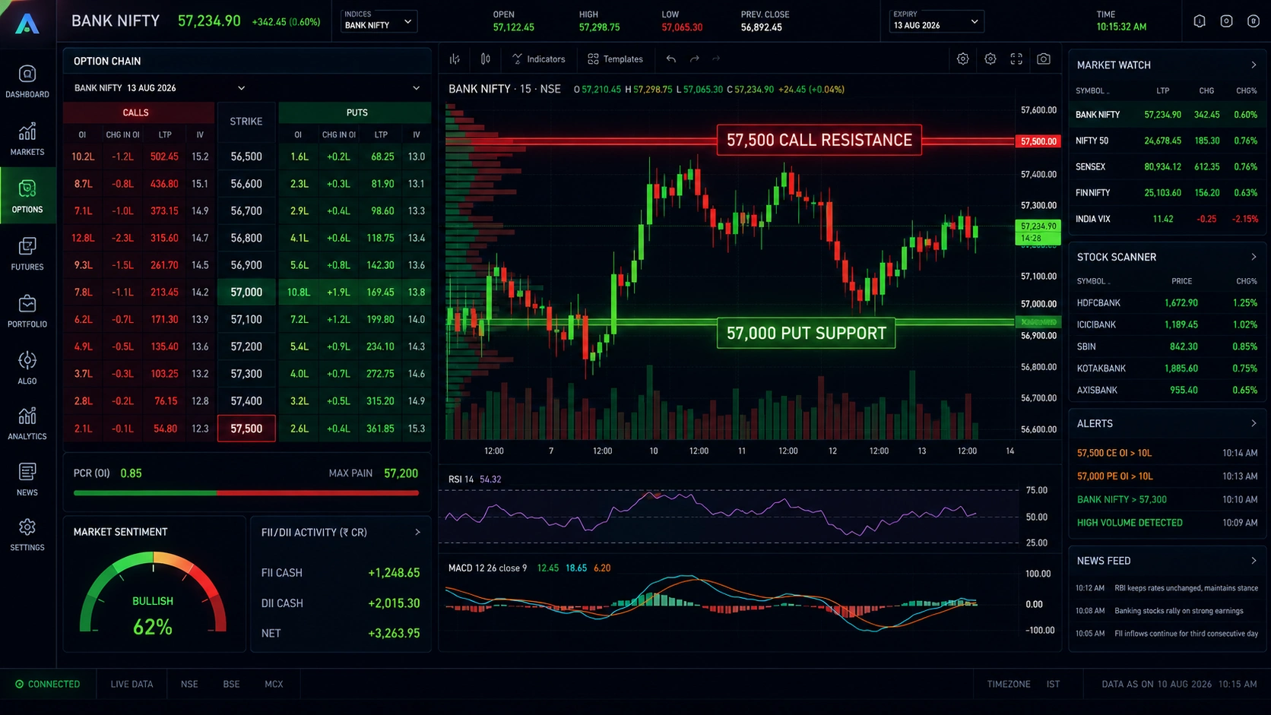
Task: Undo the last chart action
Action: tap(670, 59)
